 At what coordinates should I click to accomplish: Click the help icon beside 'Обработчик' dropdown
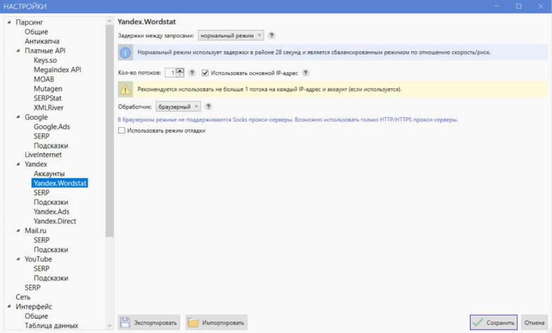(x=208, y=106)
